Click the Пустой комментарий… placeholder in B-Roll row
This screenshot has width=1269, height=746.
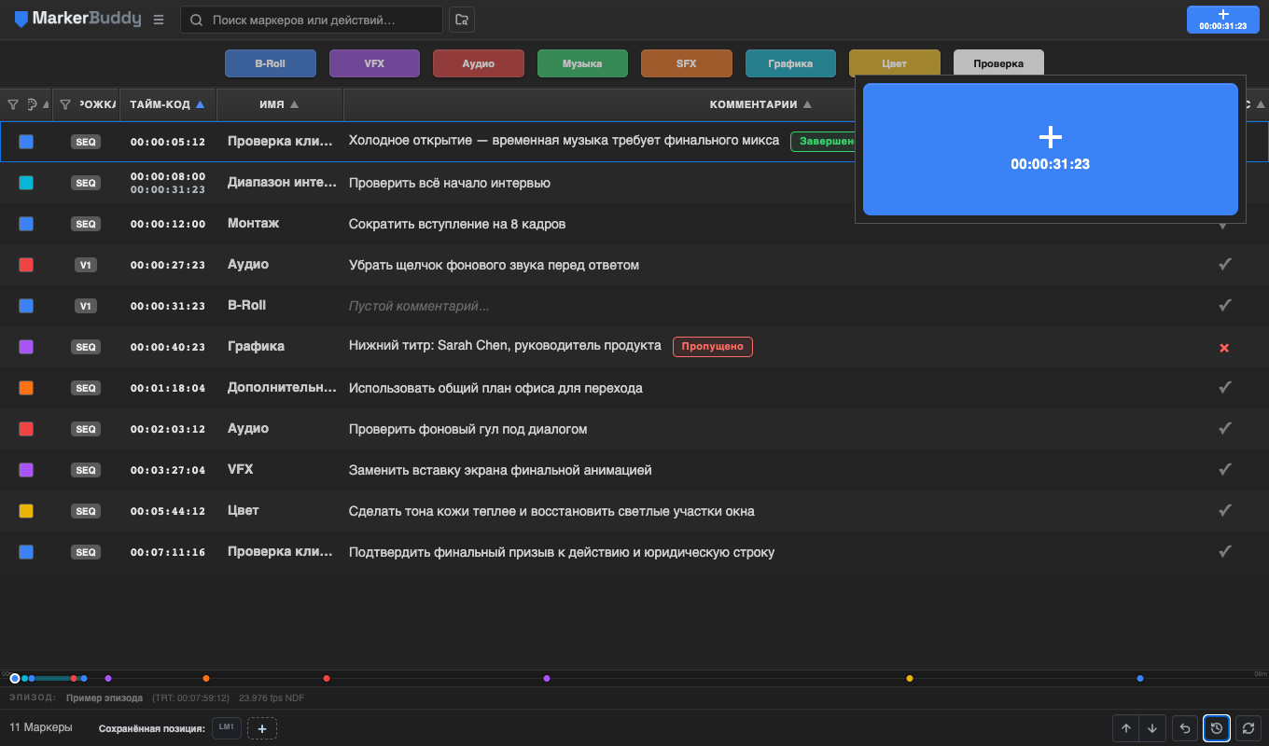coord(419,306)
